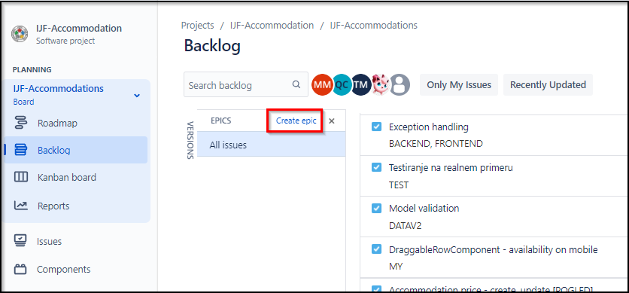Click the Reports chart icon

(20, 206)
